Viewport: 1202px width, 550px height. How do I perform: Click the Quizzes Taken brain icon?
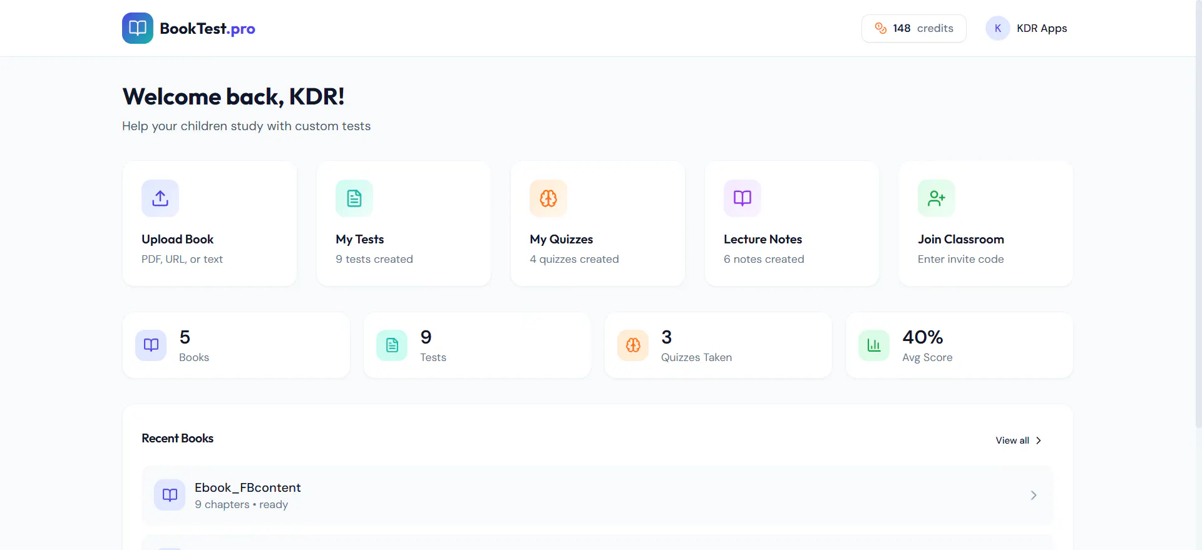pos(633,345)
